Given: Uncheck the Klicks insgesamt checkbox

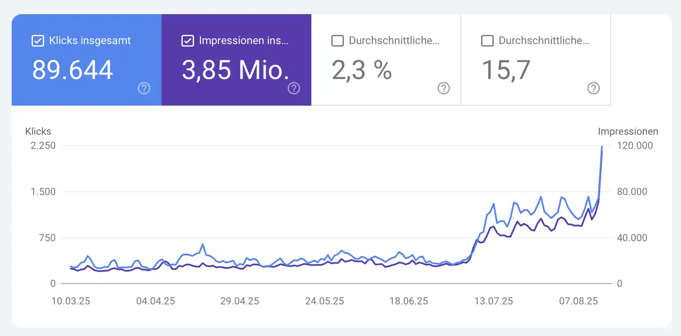Looking at the screenshot, I should click(x=38, y=41).
